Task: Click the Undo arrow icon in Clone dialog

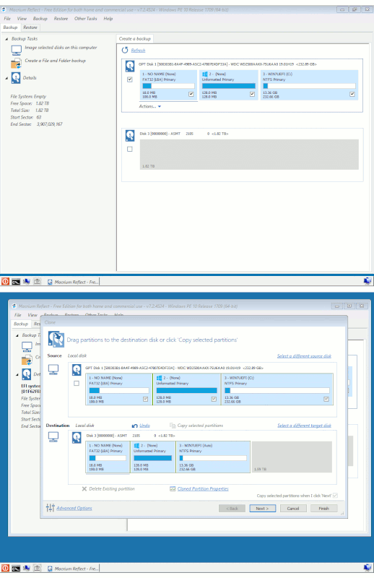Action: [135, 426]
